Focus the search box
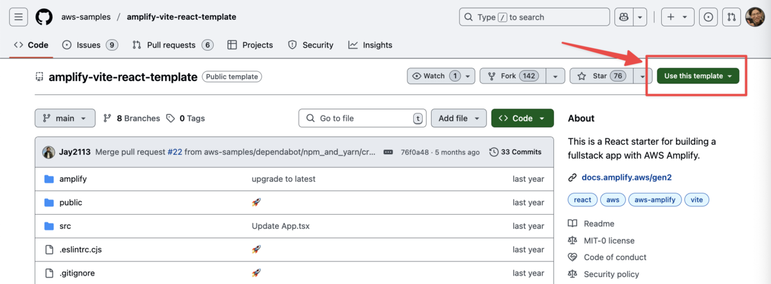 tap(535, 17)
